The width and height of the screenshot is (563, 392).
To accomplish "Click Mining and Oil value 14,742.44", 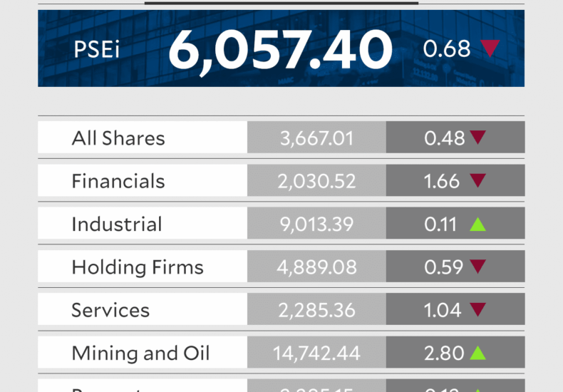I will [316, 353].
